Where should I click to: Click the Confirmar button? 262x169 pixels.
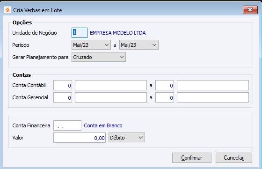pyautogui.click(x=192, y=158)
